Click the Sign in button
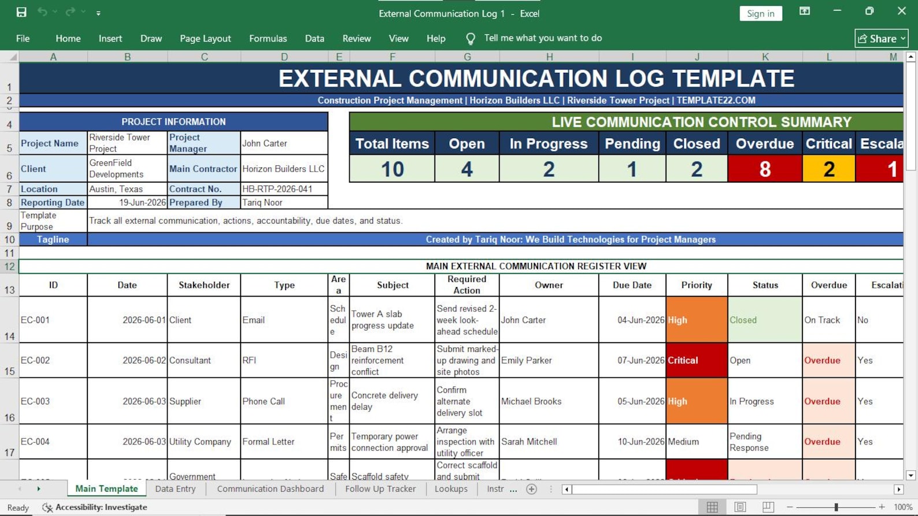This screenshot has height=516, width=918. (760, 13)
